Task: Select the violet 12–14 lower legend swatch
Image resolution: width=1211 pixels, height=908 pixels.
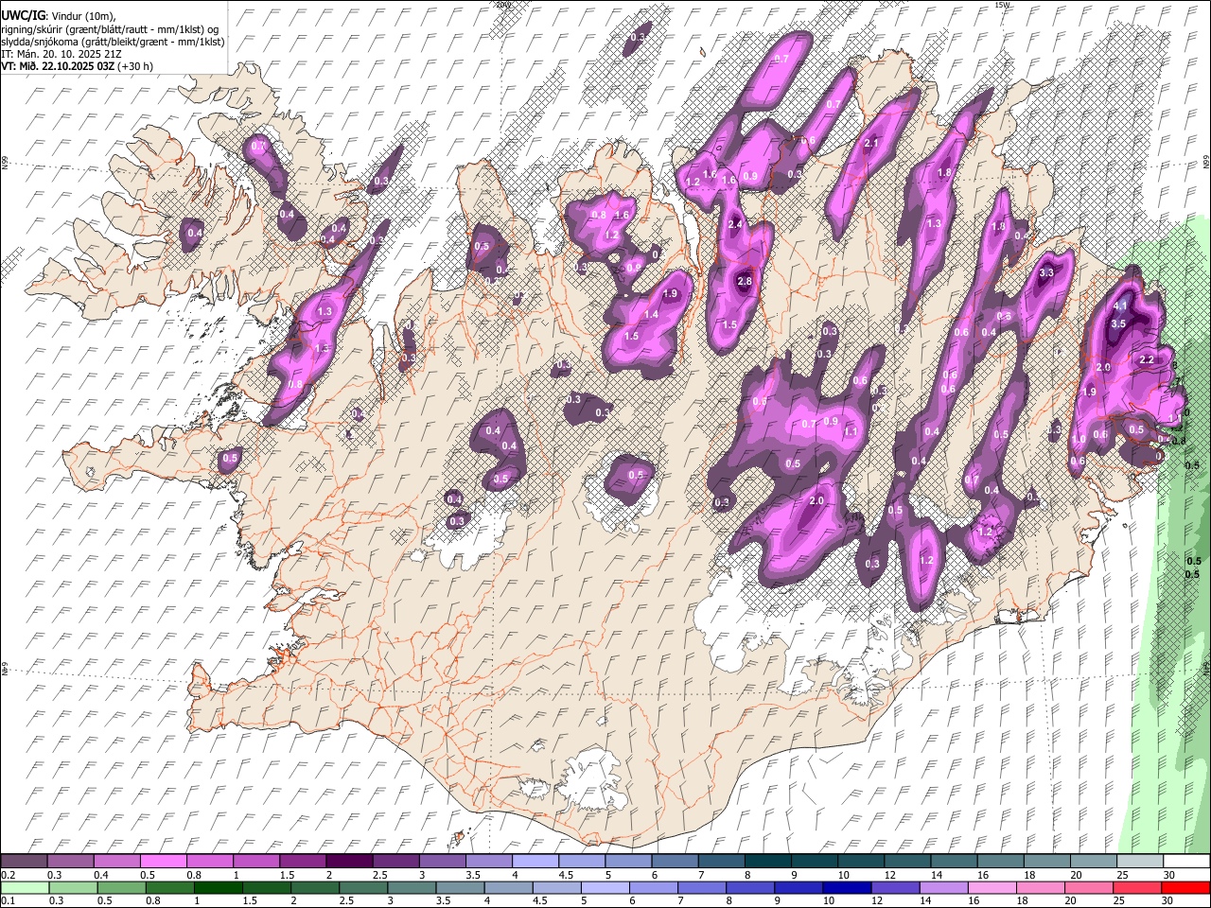Action: 895,888
